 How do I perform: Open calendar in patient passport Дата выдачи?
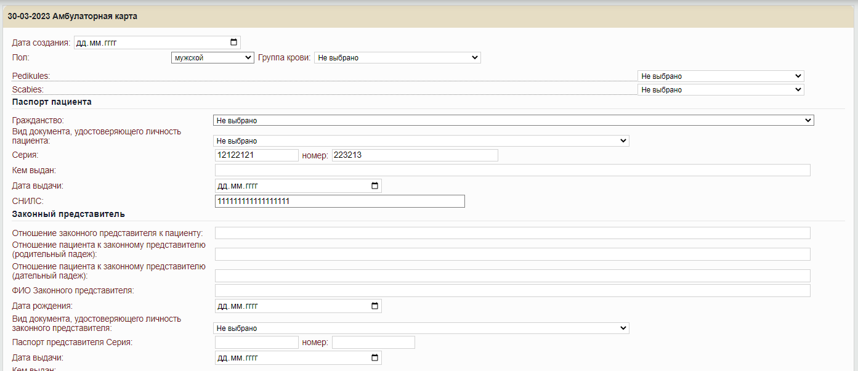tap(374, 186)
